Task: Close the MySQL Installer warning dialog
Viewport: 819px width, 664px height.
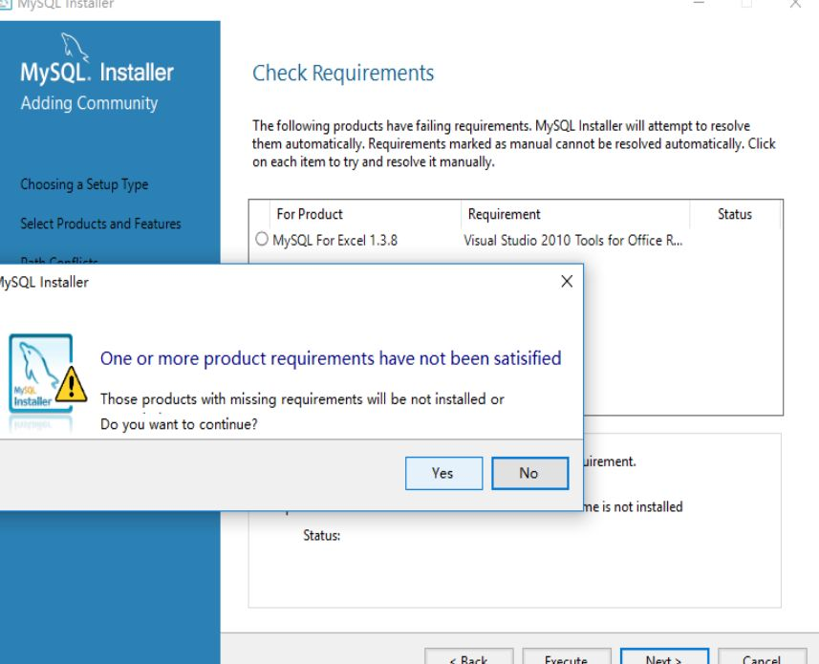Action: click(567, 282)
